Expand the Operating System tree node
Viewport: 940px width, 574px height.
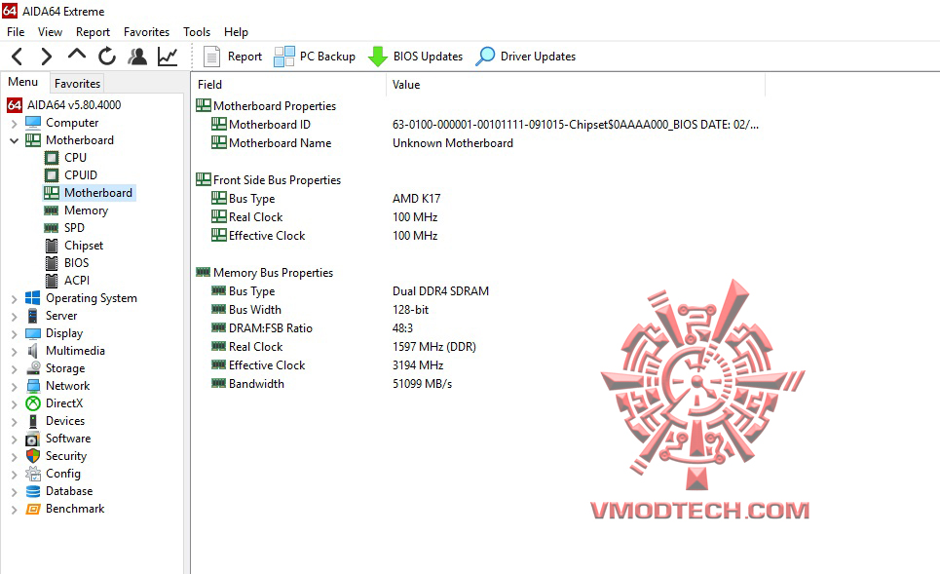[x=14, y=299]
